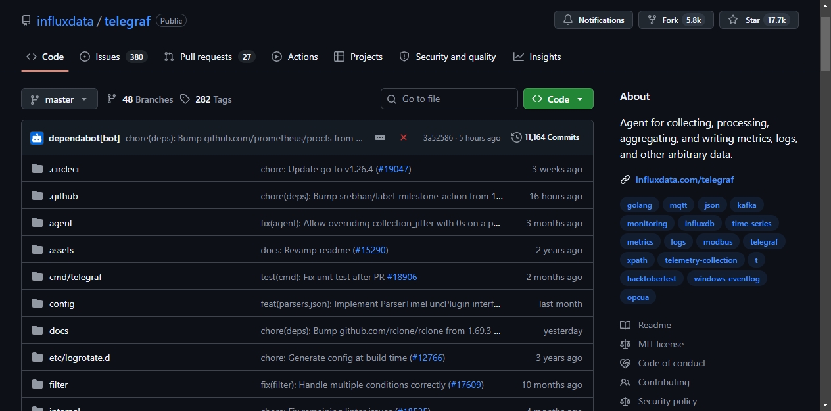Screen dimensions: 831x411
Task: Open the .circleci folder
Action: point(64,169)
